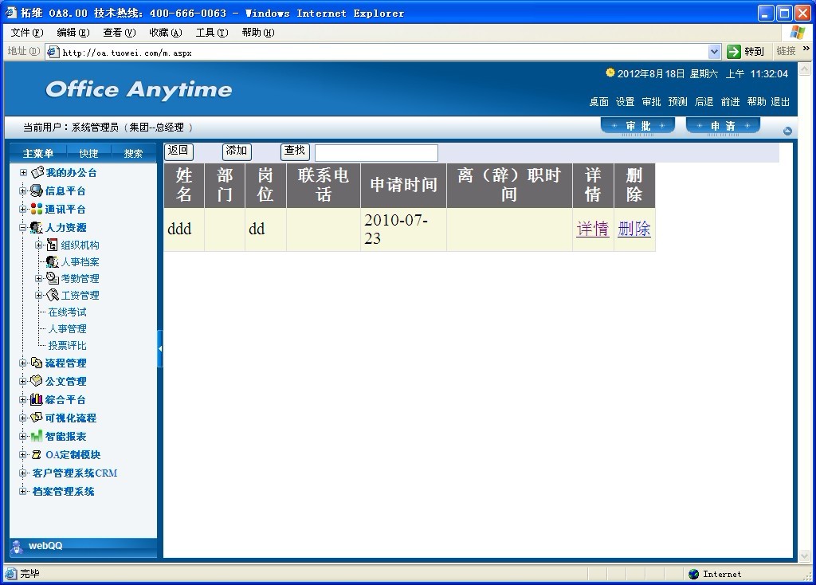
Task: Click the 智能报表 report icon
Action: 37,436
